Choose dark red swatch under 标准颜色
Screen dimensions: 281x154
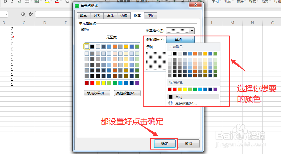(170, 89)
